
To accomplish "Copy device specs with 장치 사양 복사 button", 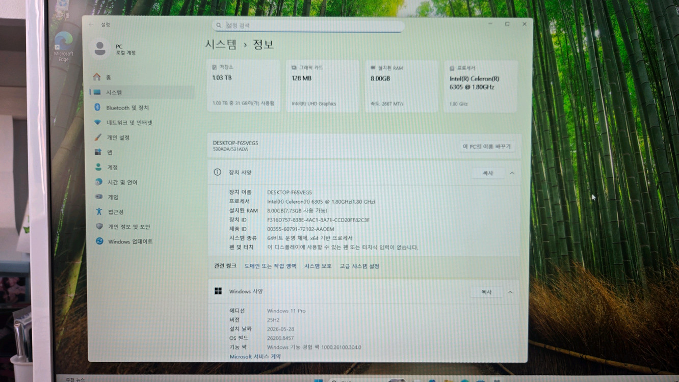I will [x=488, y=173].
